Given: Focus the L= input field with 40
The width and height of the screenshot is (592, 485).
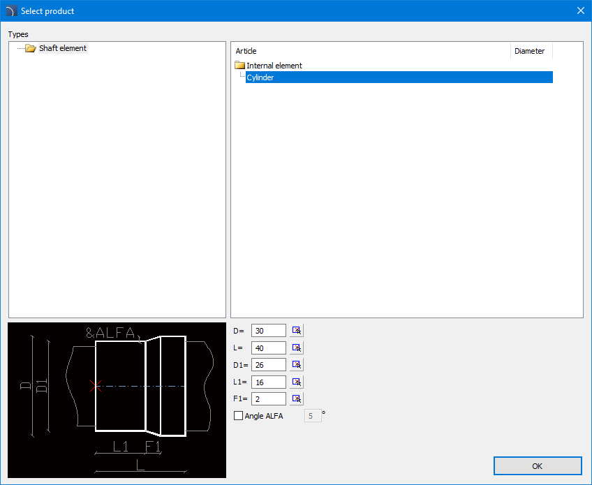Looking at the screenshot, I should [268, 348].
